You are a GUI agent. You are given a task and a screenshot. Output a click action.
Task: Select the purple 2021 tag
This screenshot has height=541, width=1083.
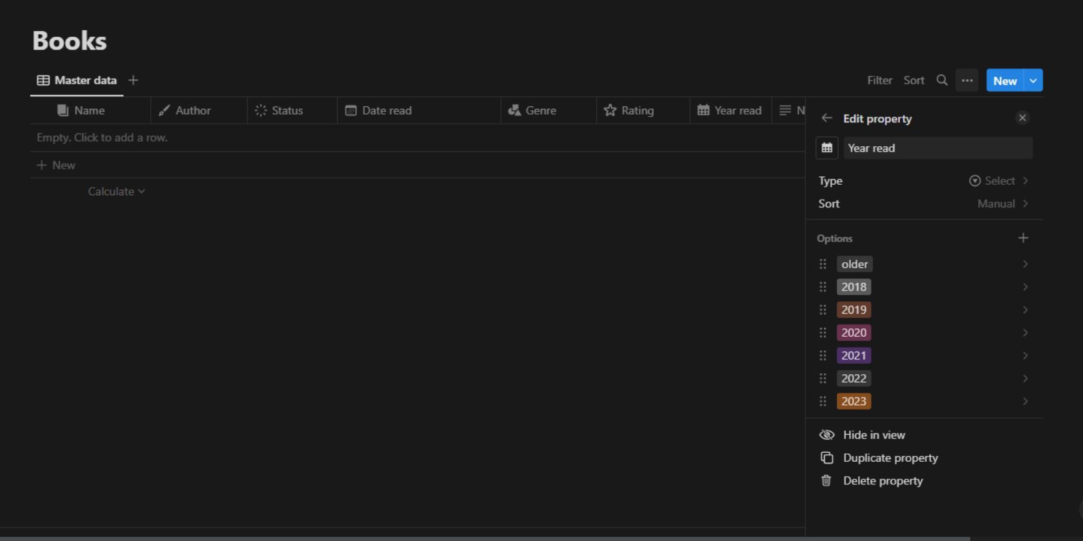pyautogui.click(x=854, y=356)
